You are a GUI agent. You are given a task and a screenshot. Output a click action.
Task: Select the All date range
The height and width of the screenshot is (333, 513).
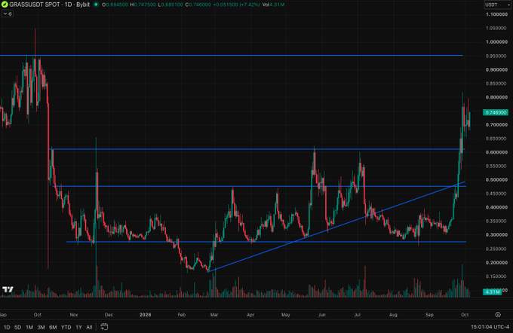click(x=89, y=327)
